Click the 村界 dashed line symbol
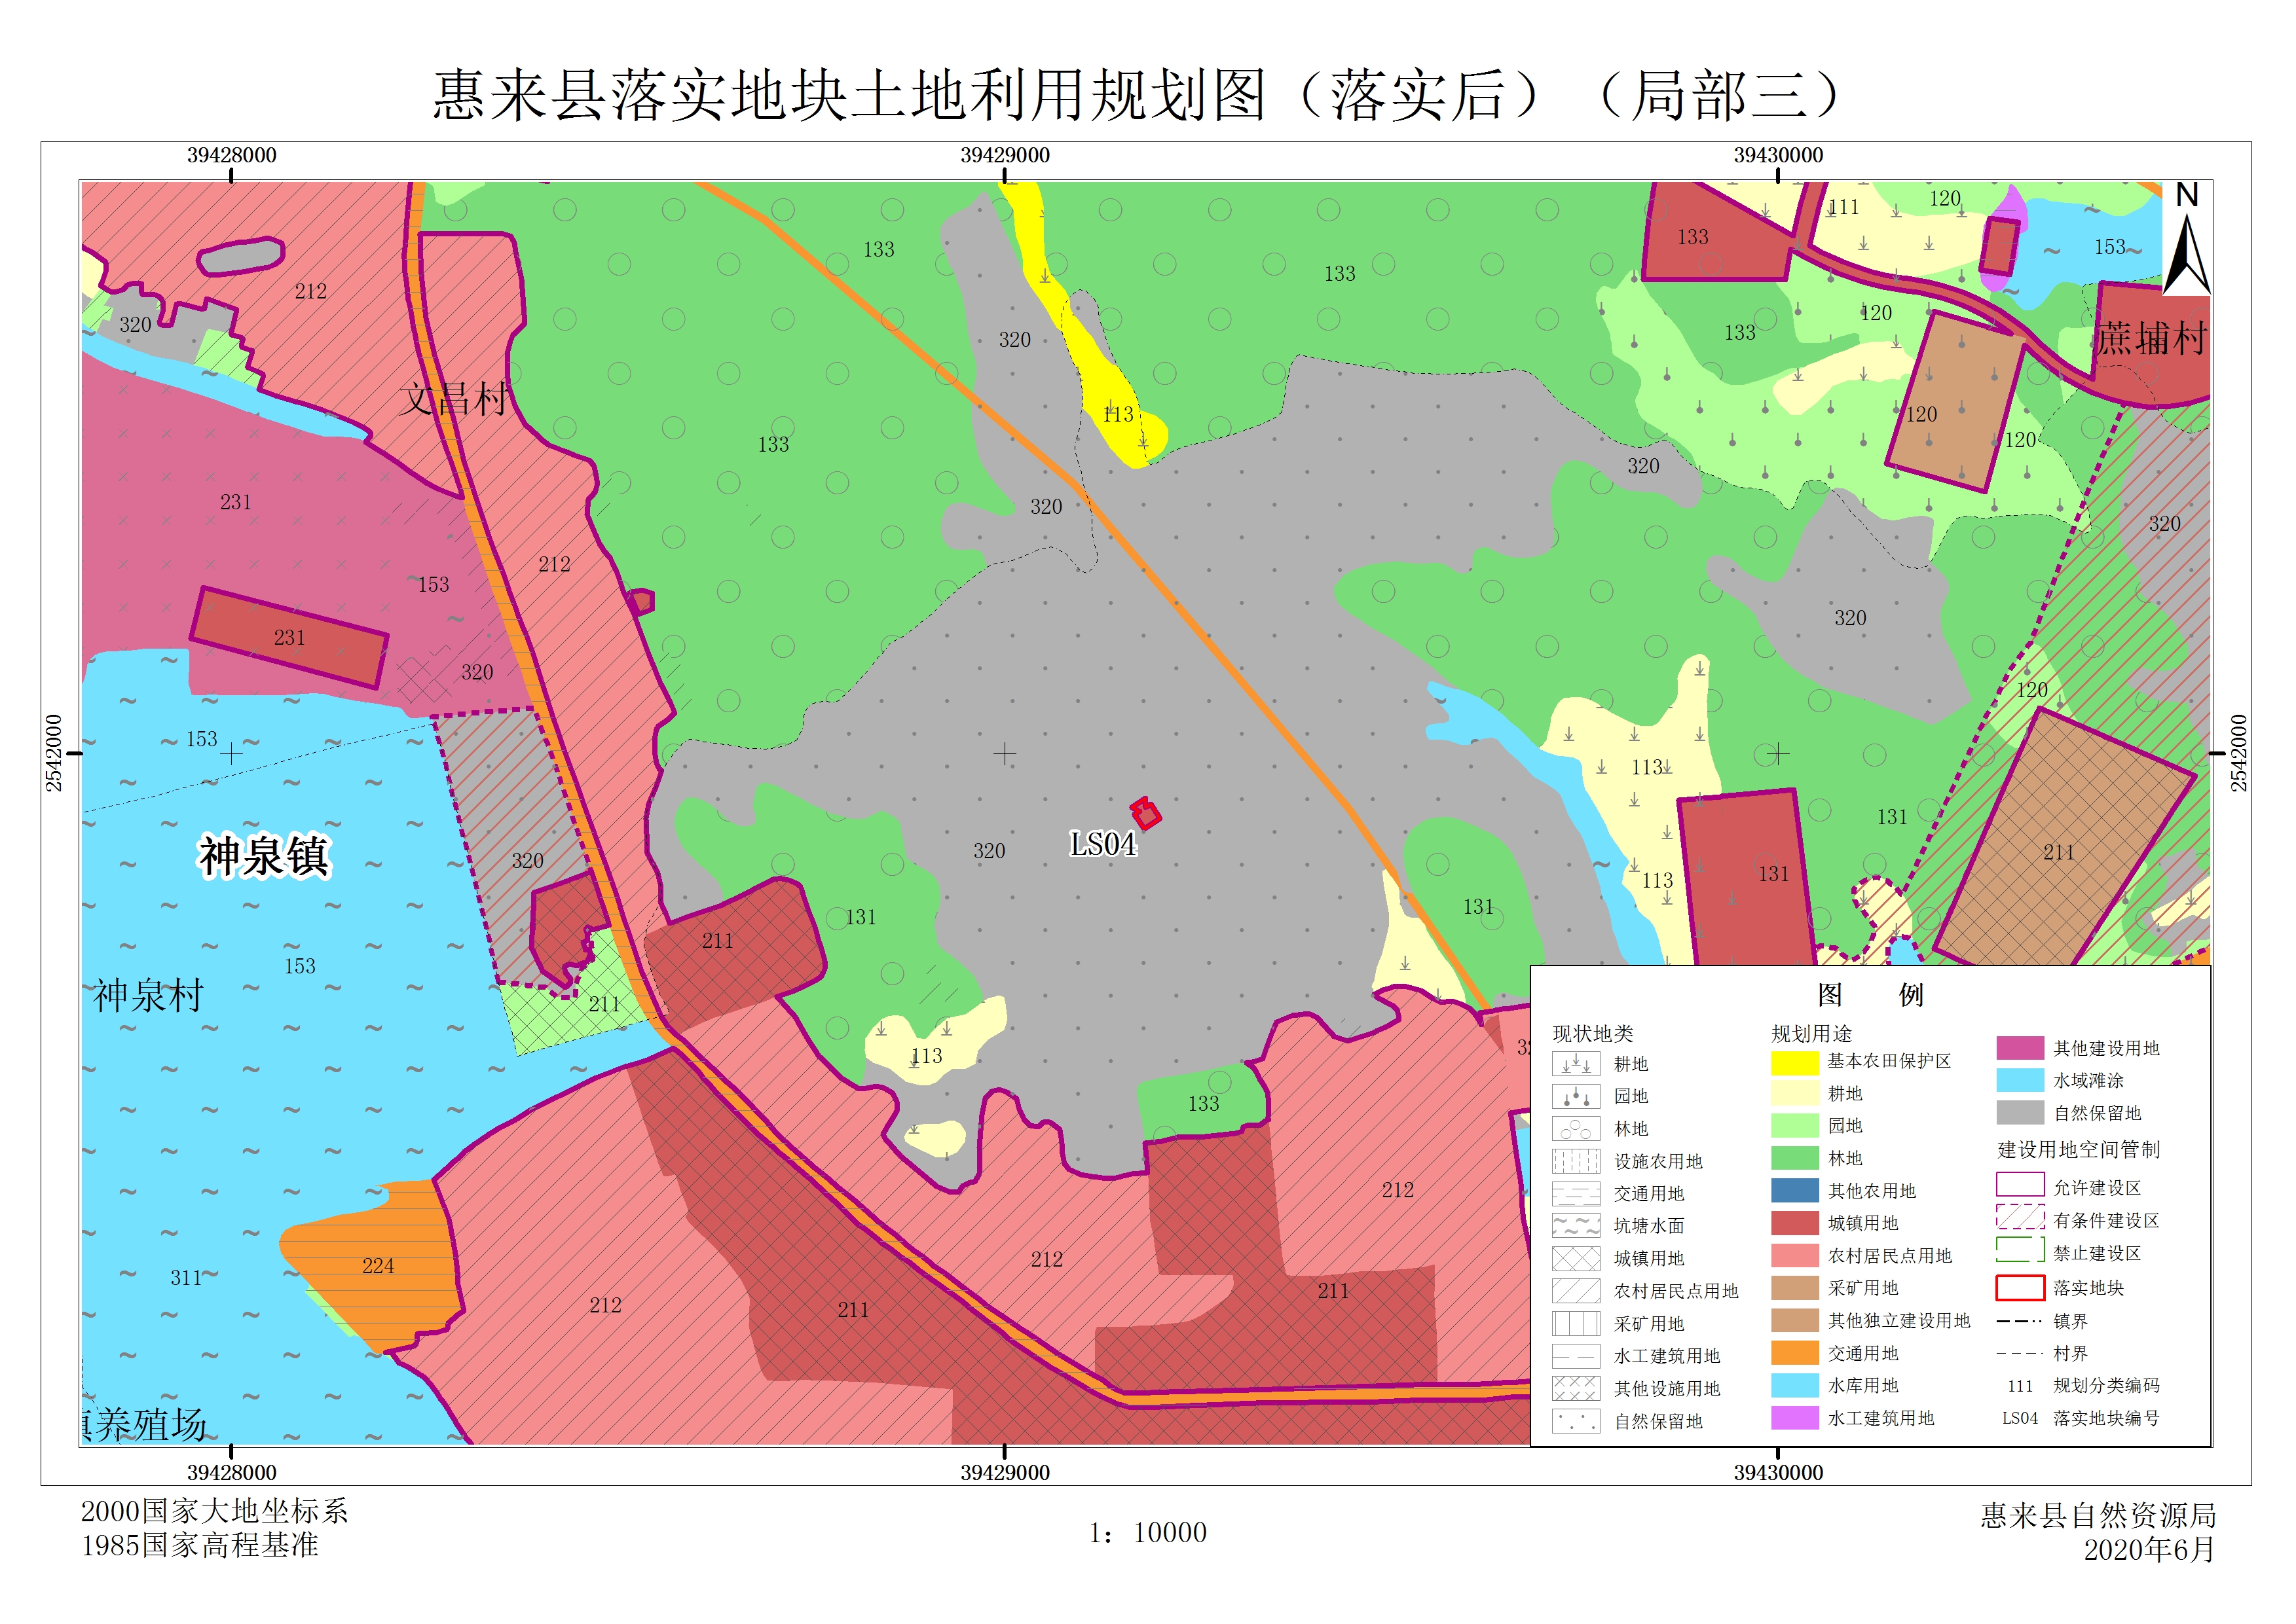The image size is (2296, 1624). [x=2020, y=1354]
